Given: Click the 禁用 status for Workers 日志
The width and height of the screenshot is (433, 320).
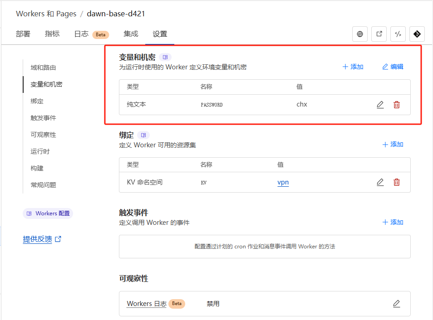Looking at the screenshot, I should click(x=213, y=304).
